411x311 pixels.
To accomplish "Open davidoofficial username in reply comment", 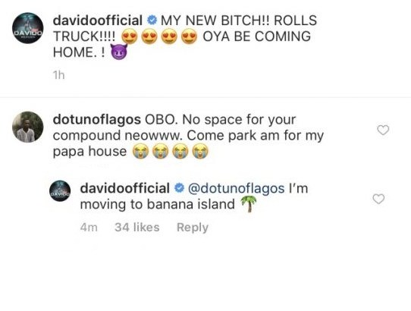I will [125, 188].
